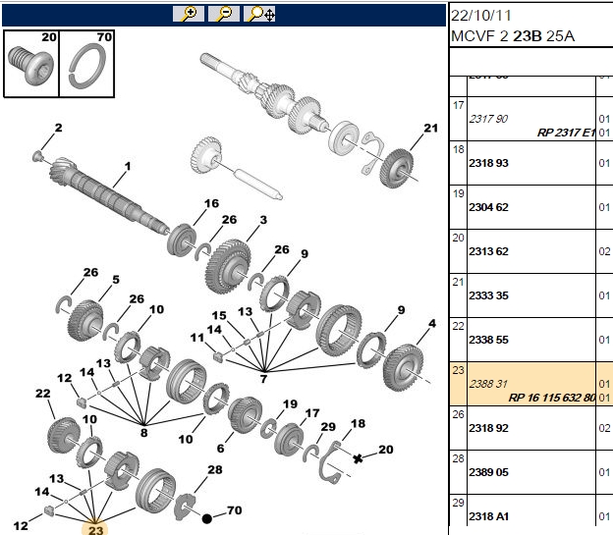Select the highlighted label 23 in diagram
The image size is (613, 535).
coord(95,529)
